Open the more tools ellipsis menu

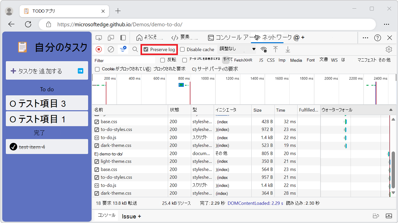pyautogui.click(x=365, y=37)
